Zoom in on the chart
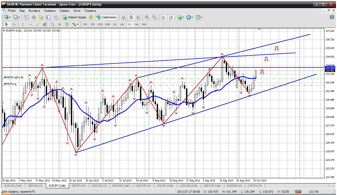The width and height of the screenshot is (337, 195). tap(147, 17)
